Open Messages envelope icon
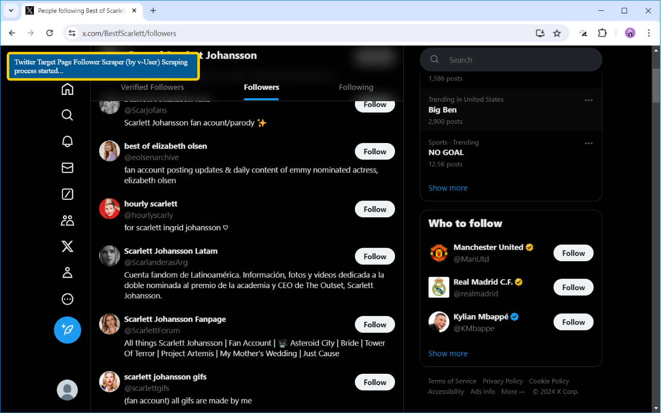The height and width of the screenshot is (413, 661). [x=67, y=168]
